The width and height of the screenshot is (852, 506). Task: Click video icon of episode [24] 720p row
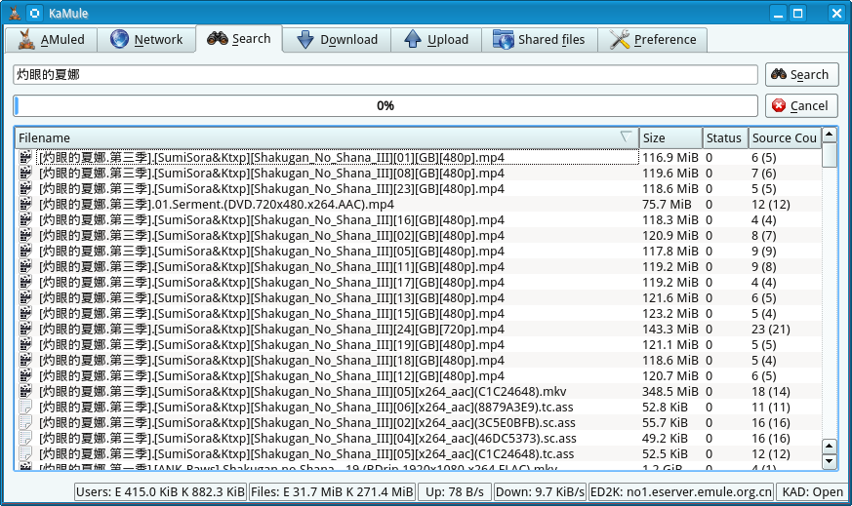pyautogui.click(x=25, y=329)
